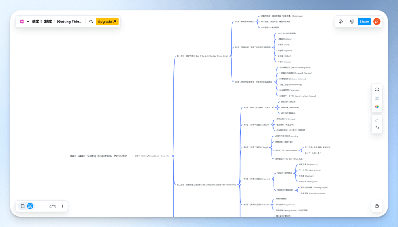Open the help question mark icon
The height and width of the screenshot is (227, 398).
tap(377, 206)
